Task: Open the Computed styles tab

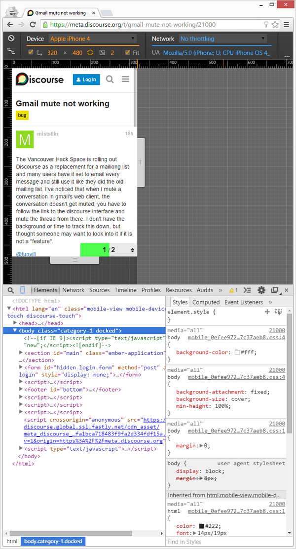Action: [x=206, y=302]
